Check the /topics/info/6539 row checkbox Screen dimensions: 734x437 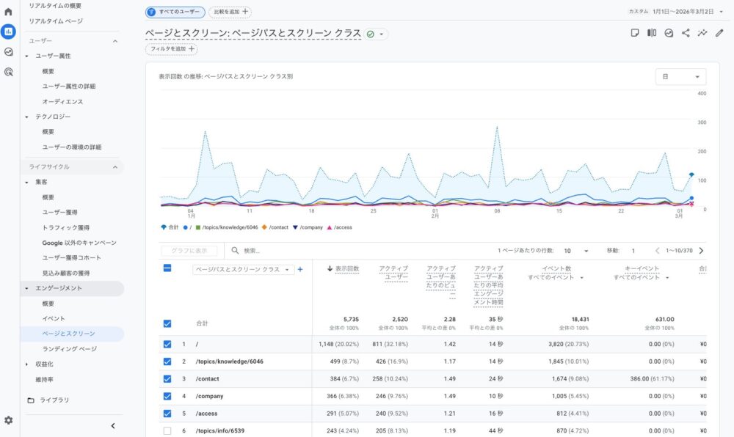point(167,430)
